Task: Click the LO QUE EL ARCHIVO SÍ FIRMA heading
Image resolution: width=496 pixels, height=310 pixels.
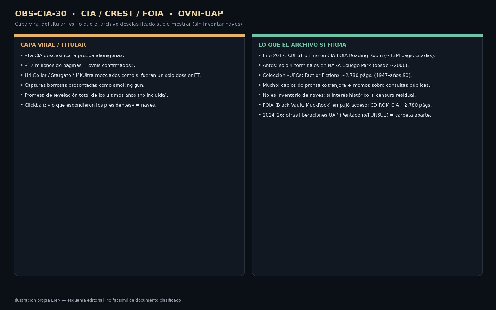Action: pos(302,45)
